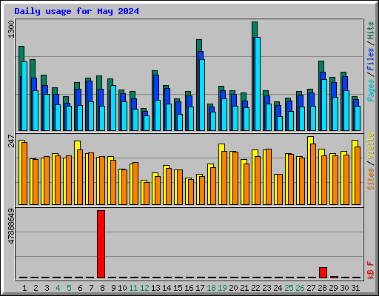Click day 25 green weekend label
The height and width of the screenshot is (296, 379).
[x=289, y=288]
